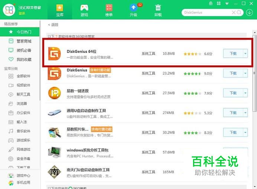The image size is (257, 189).
Task: Click windows系统分析工具包 icon
Action: coord(55,152)
